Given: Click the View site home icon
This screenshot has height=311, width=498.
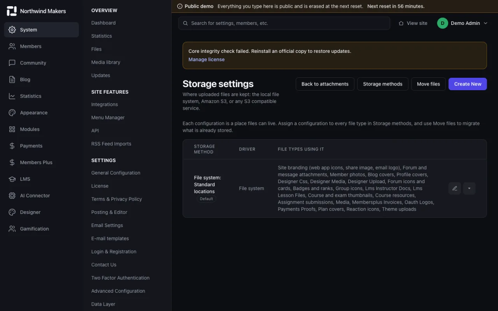Looking at the screenshot, I should pyautogui.click(x=401, y=23).
